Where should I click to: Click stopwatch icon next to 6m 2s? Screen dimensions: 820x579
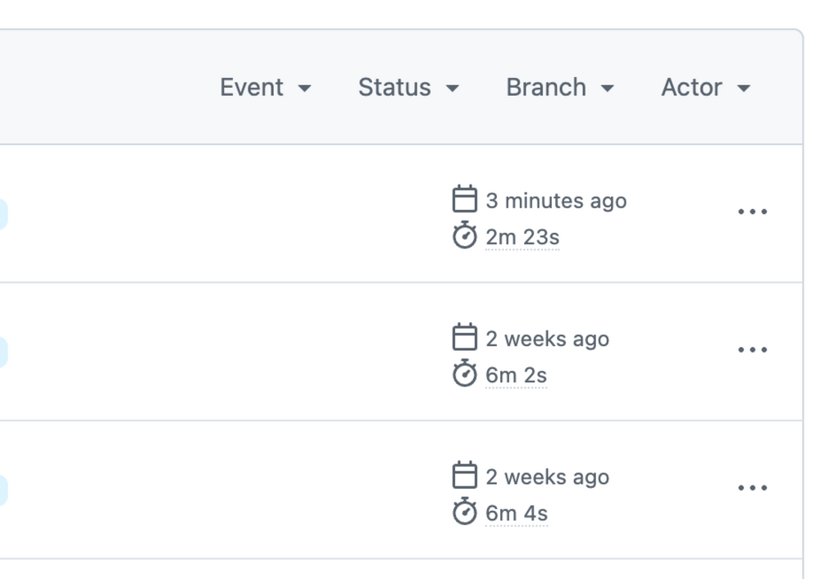click(x=465, y=374)
